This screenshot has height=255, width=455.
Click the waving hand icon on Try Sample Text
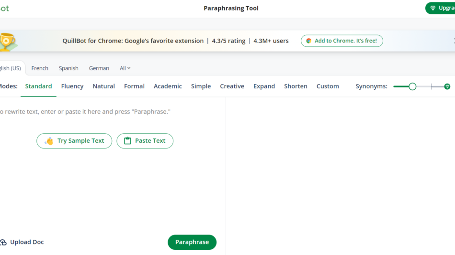tap(49, 141)
